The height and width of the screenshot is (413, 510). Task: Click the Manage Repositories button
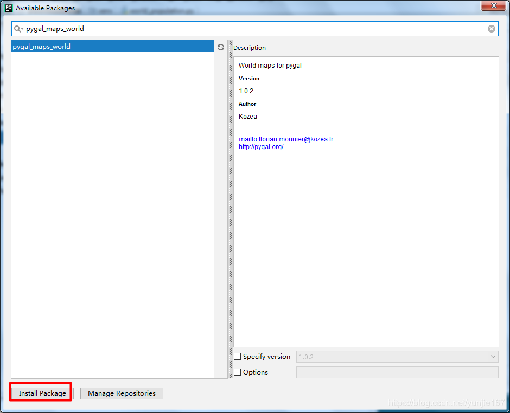click(x=122, y=393)
